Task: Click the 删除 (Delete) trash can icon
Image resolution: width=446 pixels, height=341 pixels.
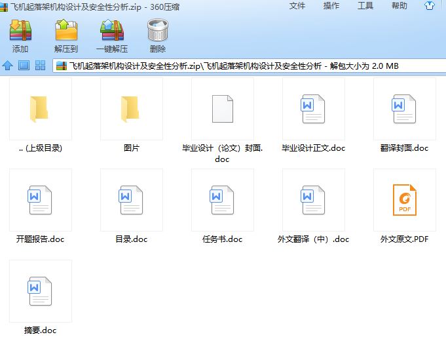Action: (x=158, y=30)
